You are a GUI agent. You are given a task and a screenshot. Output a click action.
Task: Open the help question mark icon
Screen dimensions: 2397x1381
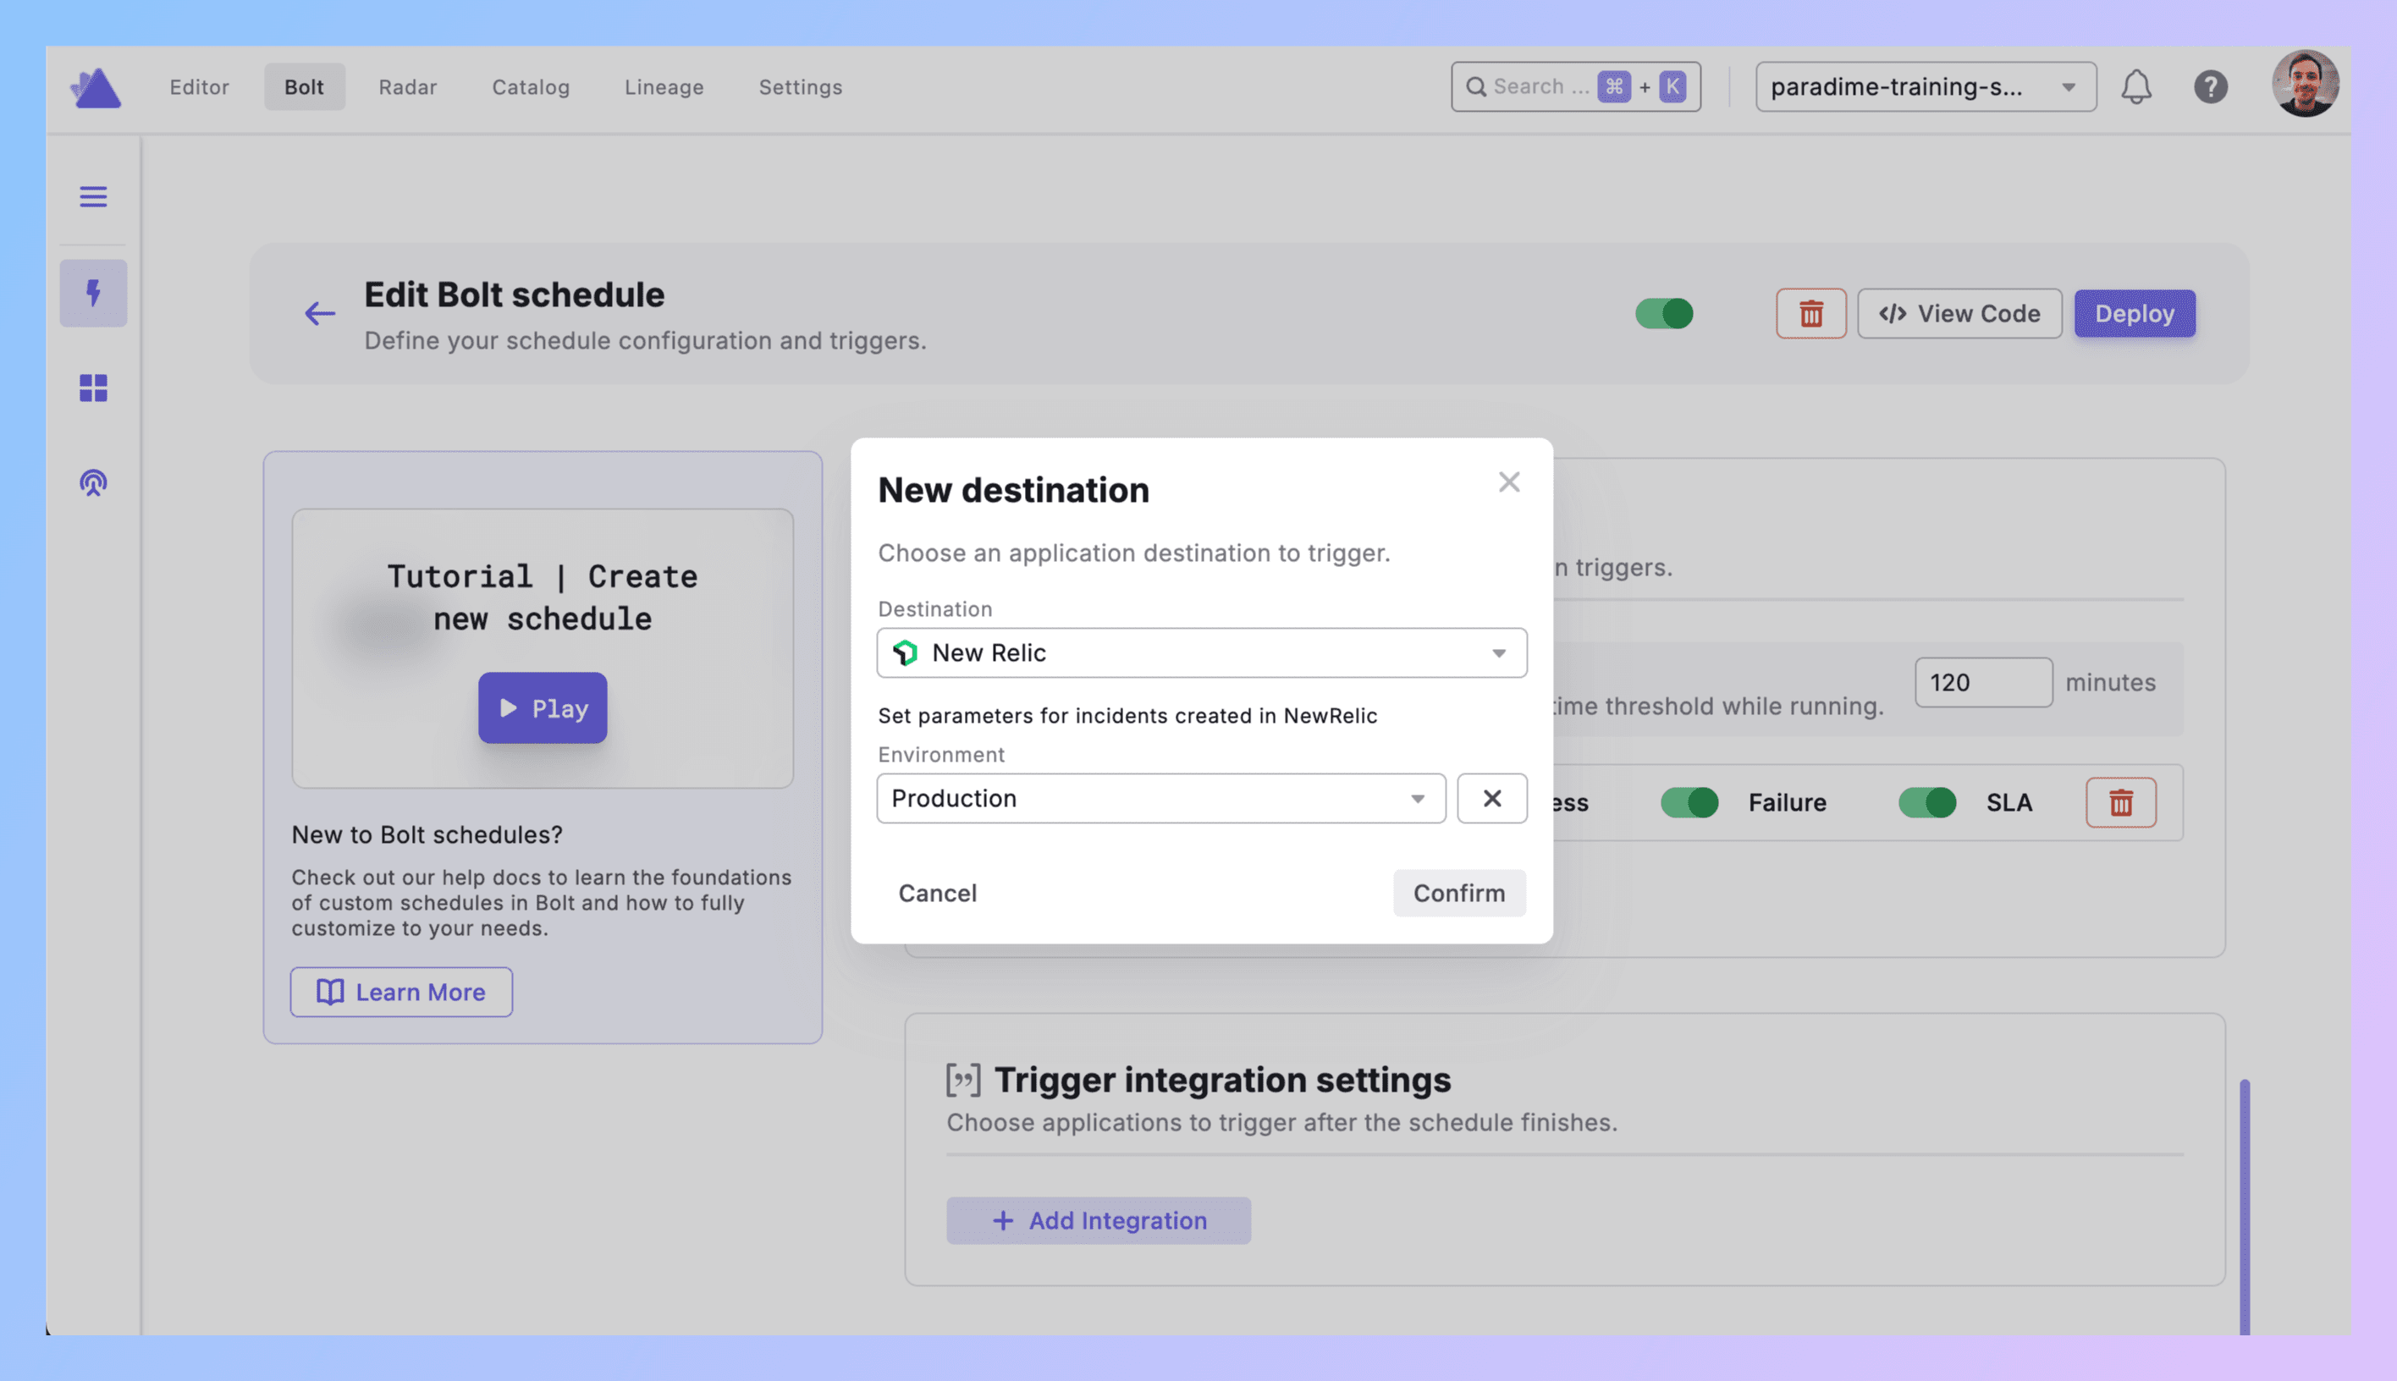click(2210, 87)
